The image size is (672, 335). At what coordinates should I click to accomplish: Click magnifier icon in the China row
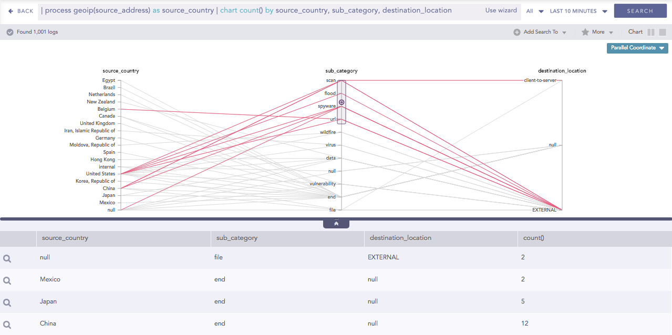click(x=7, y=324)
